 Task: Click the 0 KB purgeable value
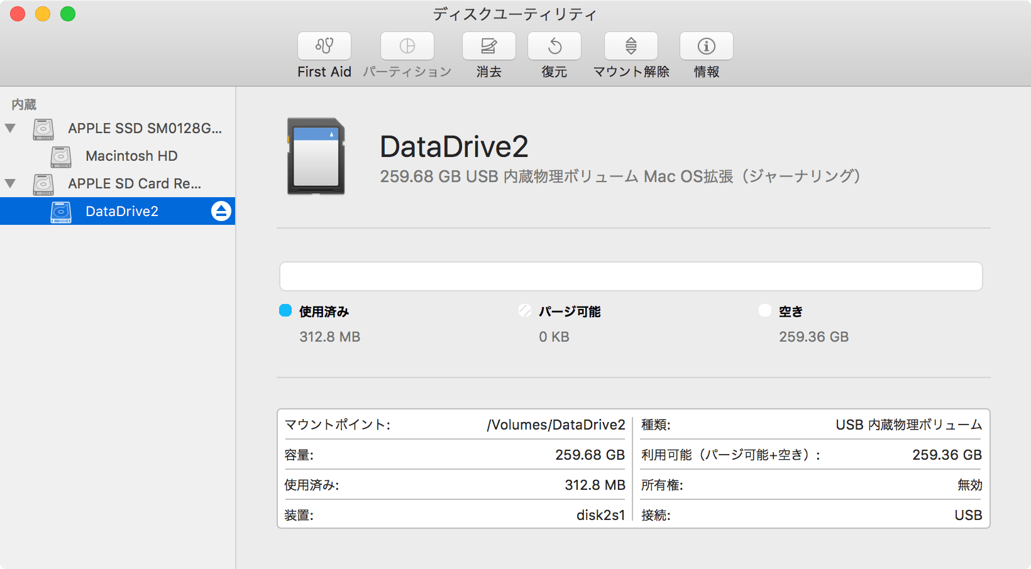click(x=554, y=337)
